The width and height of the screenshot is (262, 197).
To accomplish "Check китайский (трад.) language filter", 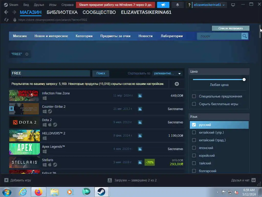I will tap(194, 140).
